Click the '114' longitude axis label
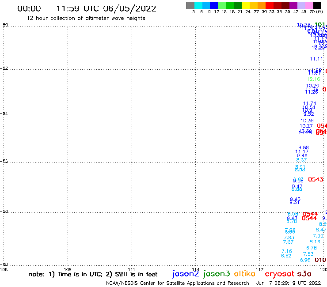This screenshot has height=287, width=327. click(195, 269)
